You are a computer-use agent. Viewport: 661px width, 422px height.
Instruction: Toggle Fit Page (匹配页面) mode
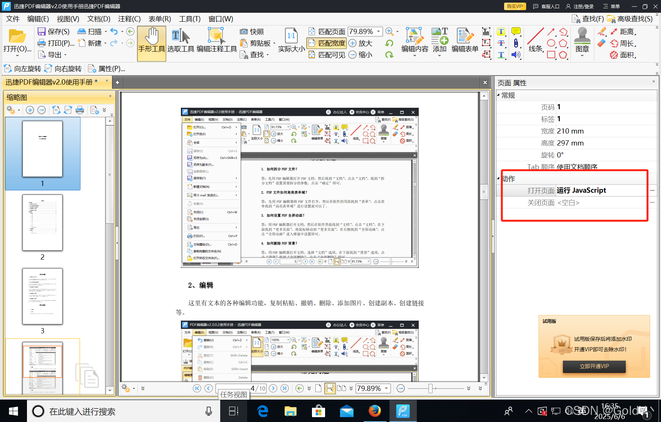(327, 32)
